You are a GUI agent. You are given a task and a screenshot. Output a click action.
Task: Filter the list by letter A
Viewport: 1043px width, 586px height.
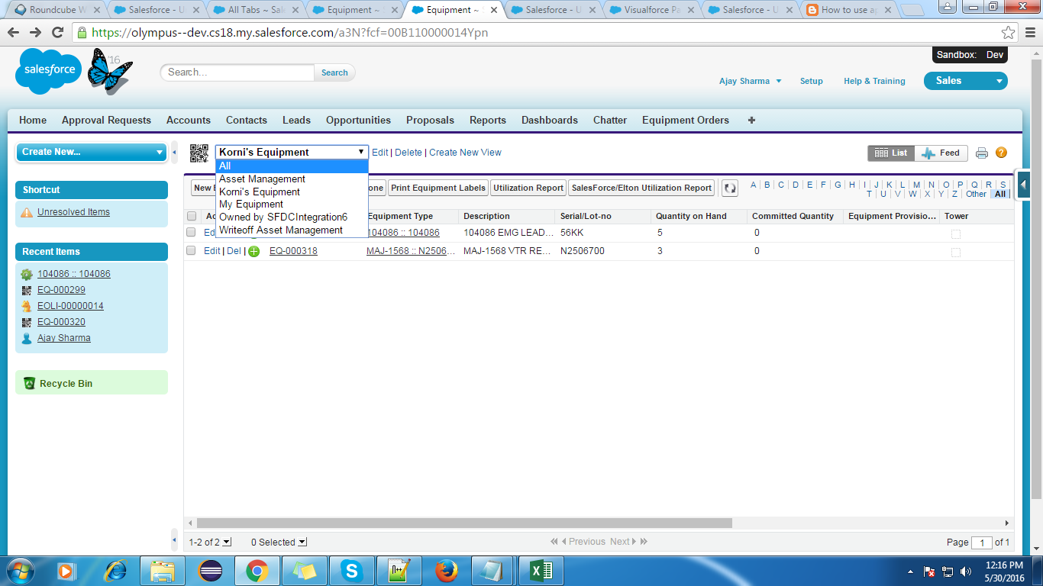click(x=754, y=185)
